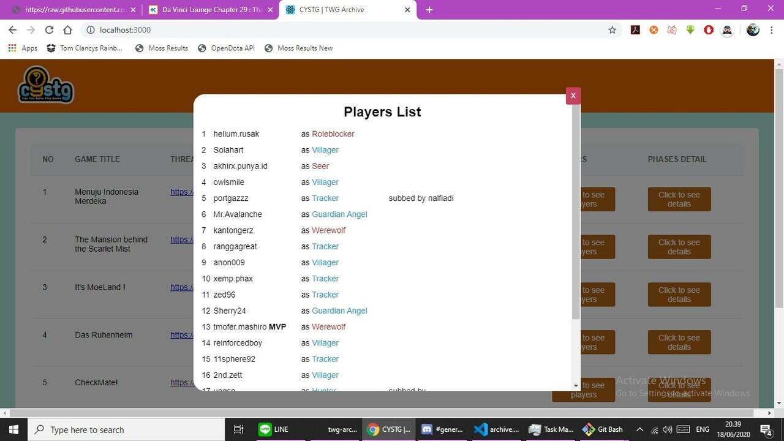Select the text subbed by nalfiadi
This screenshot has height=441, width=784.
(421, 198)
